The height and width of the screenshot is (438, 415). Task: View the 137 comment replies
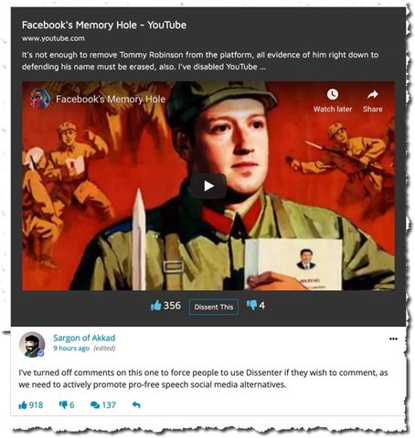[x=103, y=405]
